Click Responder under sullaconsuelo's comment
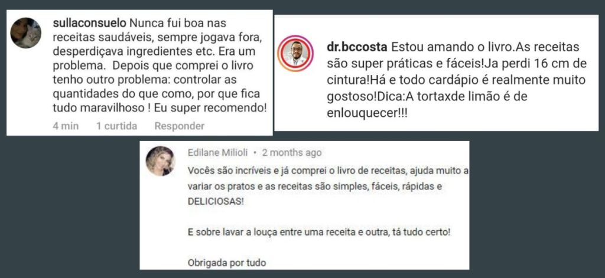Viewport: 605px width, 278px height. click(x=180, y=126)
